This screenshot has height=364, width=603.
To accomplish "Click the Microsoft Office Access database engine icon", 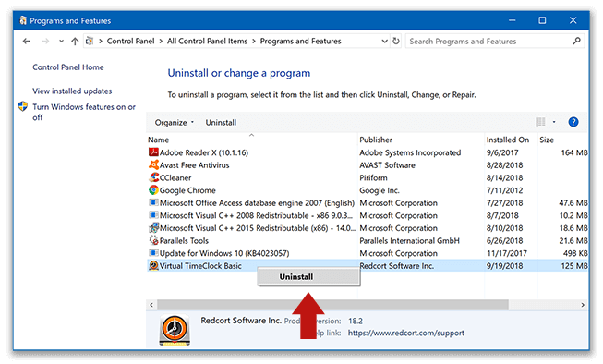I will 153,202.
